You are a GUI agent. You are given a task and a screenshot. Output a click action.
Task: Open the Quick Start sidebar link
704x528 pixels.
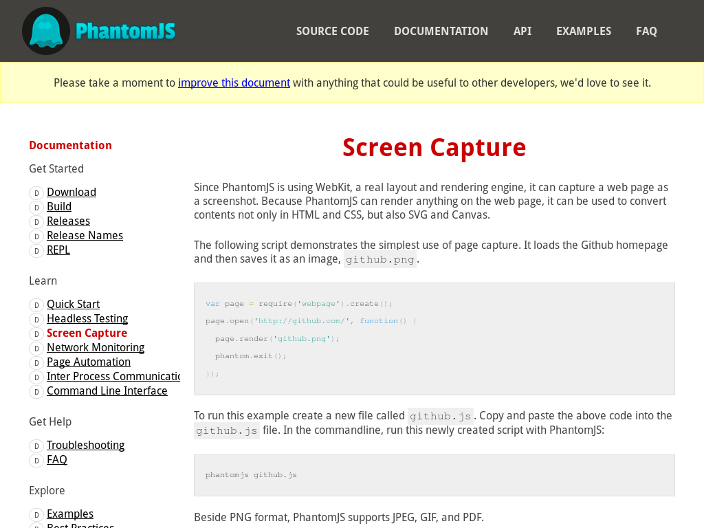[x=73, y=305]
